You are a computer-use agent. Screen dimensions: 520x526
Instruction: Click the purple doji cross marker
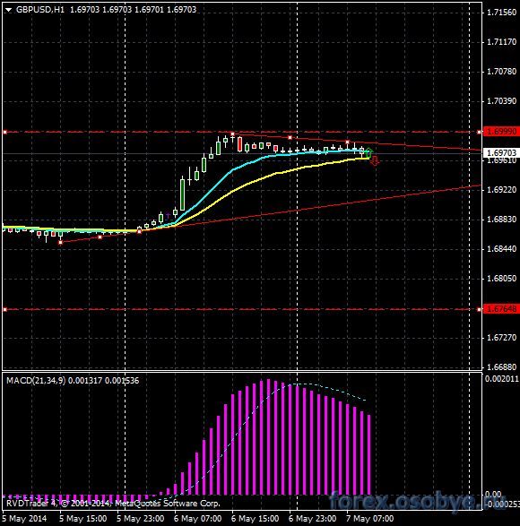[168, 215]
